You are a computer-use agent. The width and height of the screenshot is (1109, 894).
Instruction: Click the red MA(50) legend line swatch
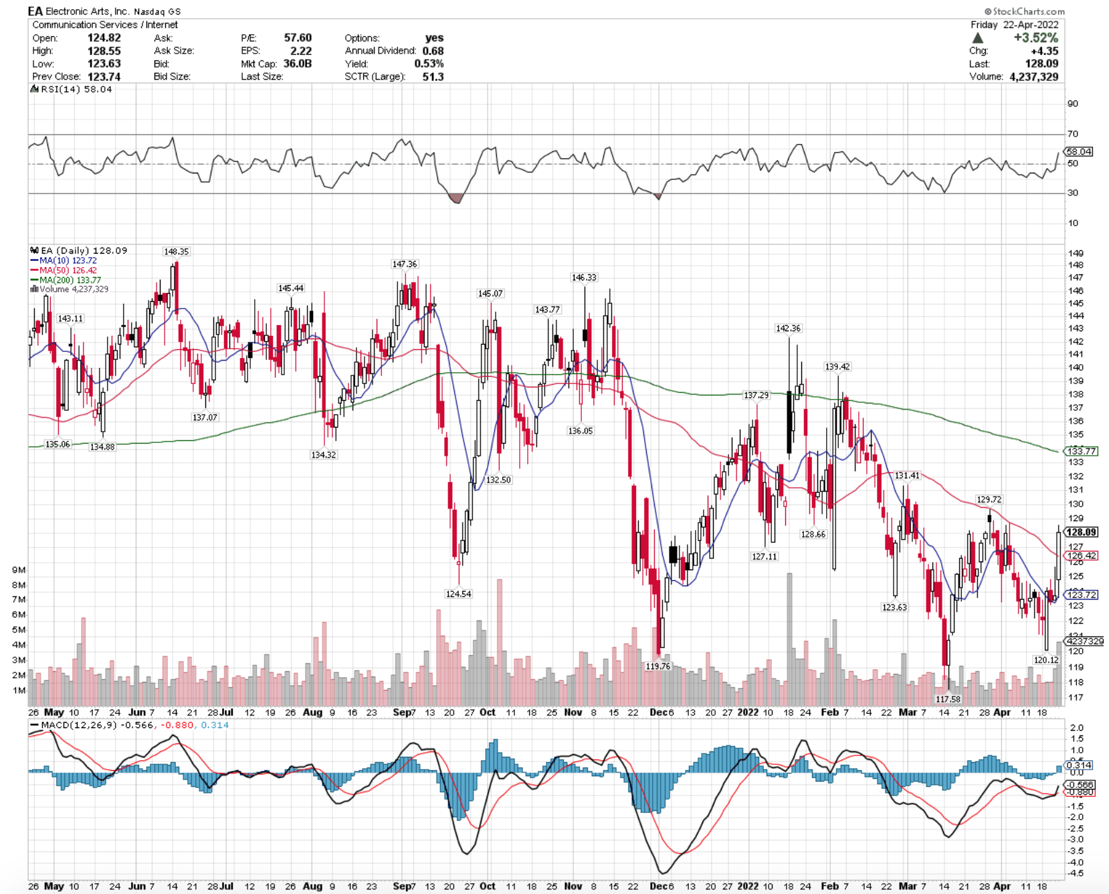[x=34, y=270]
